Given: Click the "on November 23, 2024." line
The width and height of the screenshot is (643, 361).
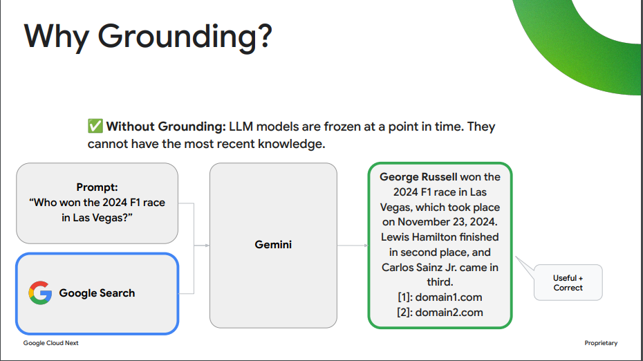Looking at the screenshot, I should [440, 222].
